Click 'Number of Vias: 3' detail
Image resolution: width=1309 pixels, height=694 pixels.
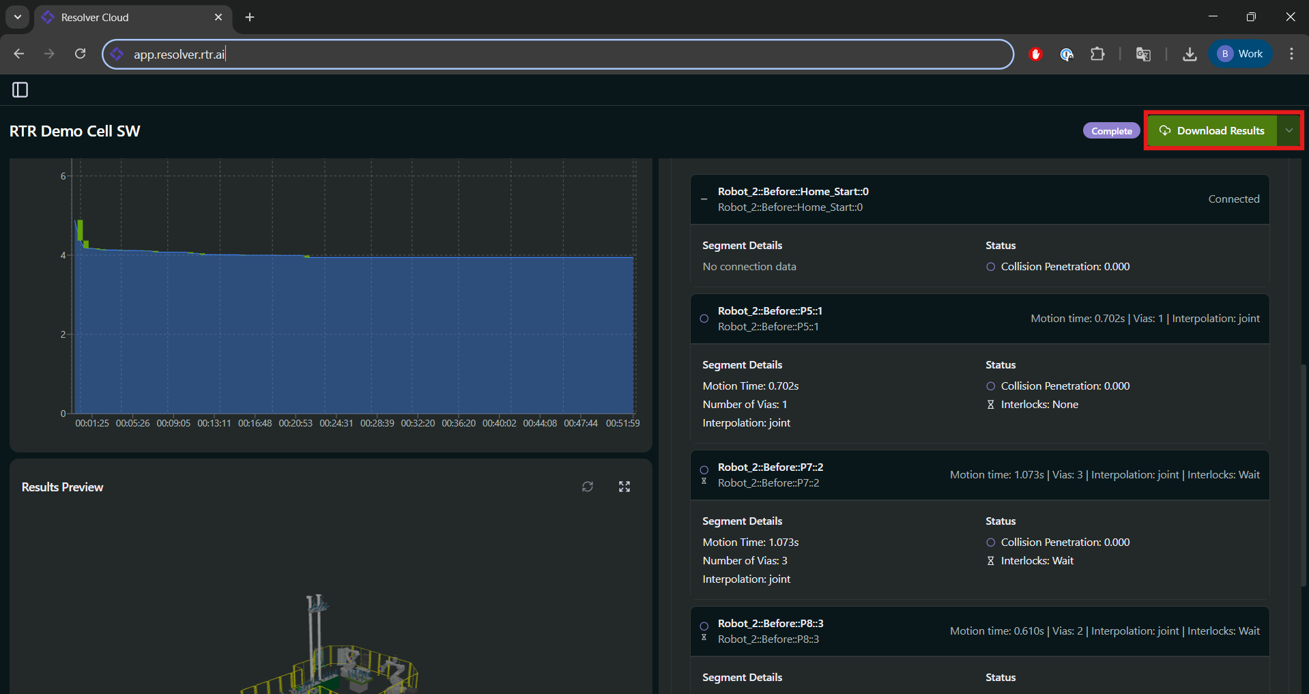click(745, 561)
